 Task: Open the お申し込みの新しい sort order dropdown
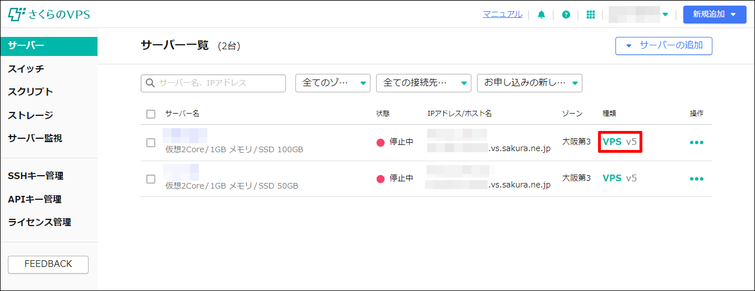[x=529, y=83]
